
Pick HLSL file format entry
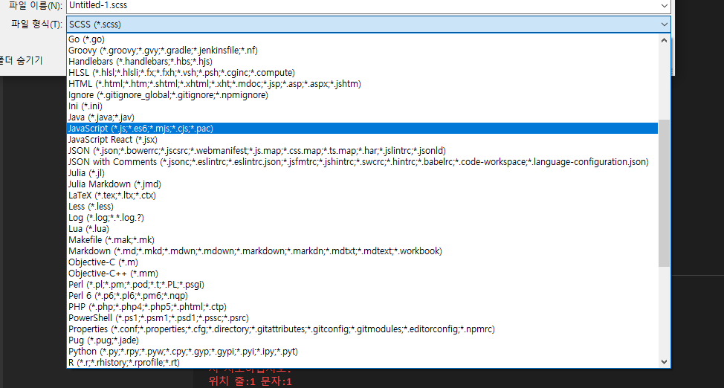(x=363, y=73)
